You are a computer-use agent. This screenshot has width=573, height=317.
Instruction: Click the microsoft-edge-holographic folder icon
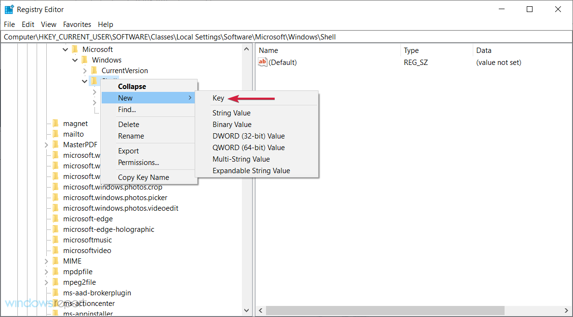click(x=56, y=229)
